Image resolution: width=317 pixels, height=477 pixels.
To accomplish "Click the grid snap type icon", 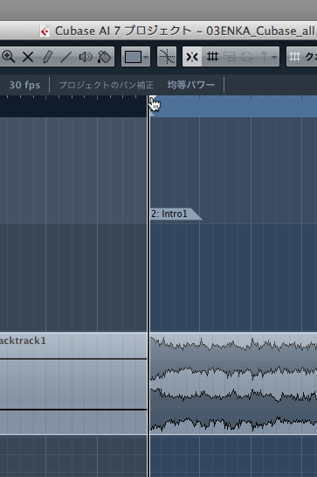I will coord(212,57).
